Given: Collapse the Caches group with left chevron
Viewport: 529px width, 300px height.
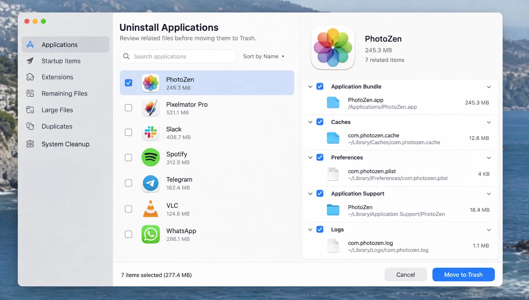Looking at the screenshot, I should pyautogui.click(x=310, y=122).
